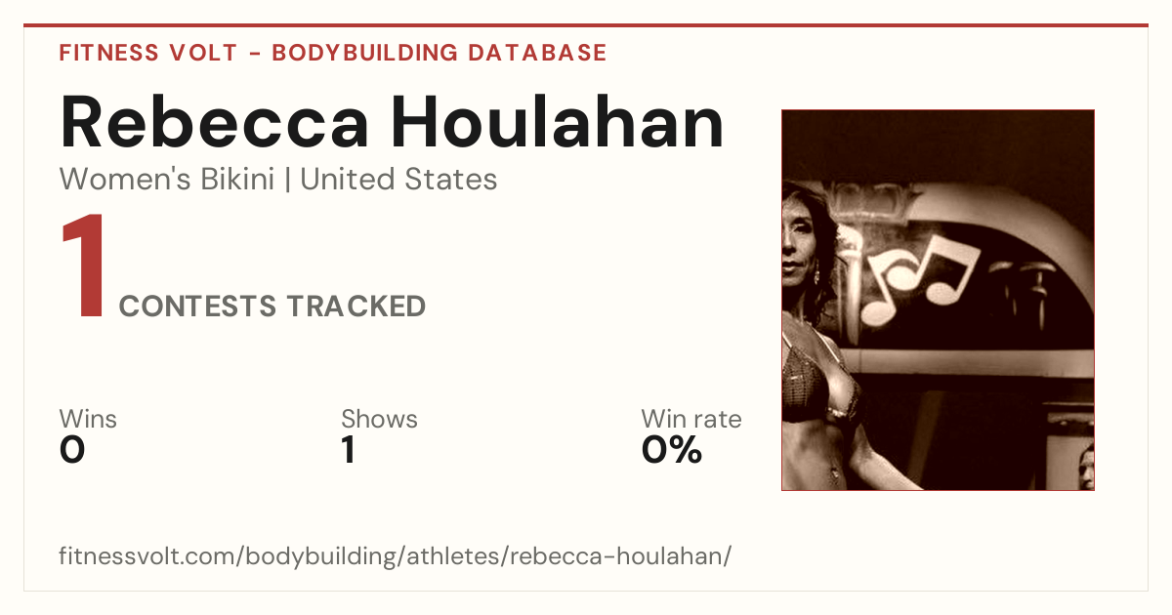The image size is (1172, 615).
Task: Click the Shows label
Action: coord(379,419)
